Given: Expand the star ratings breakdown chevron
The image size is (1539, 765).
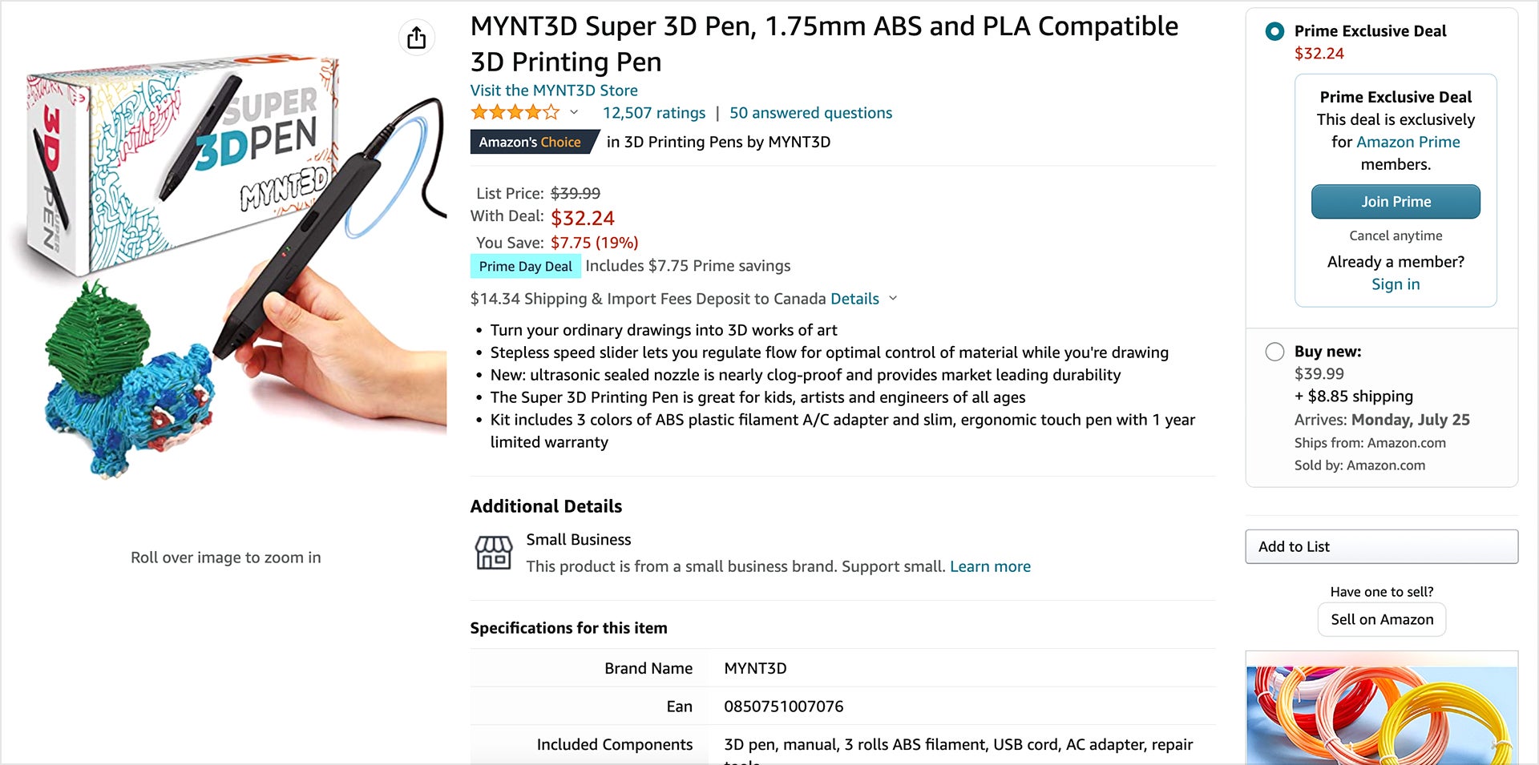Looking at the screenshot, I should tap(574, 114).
